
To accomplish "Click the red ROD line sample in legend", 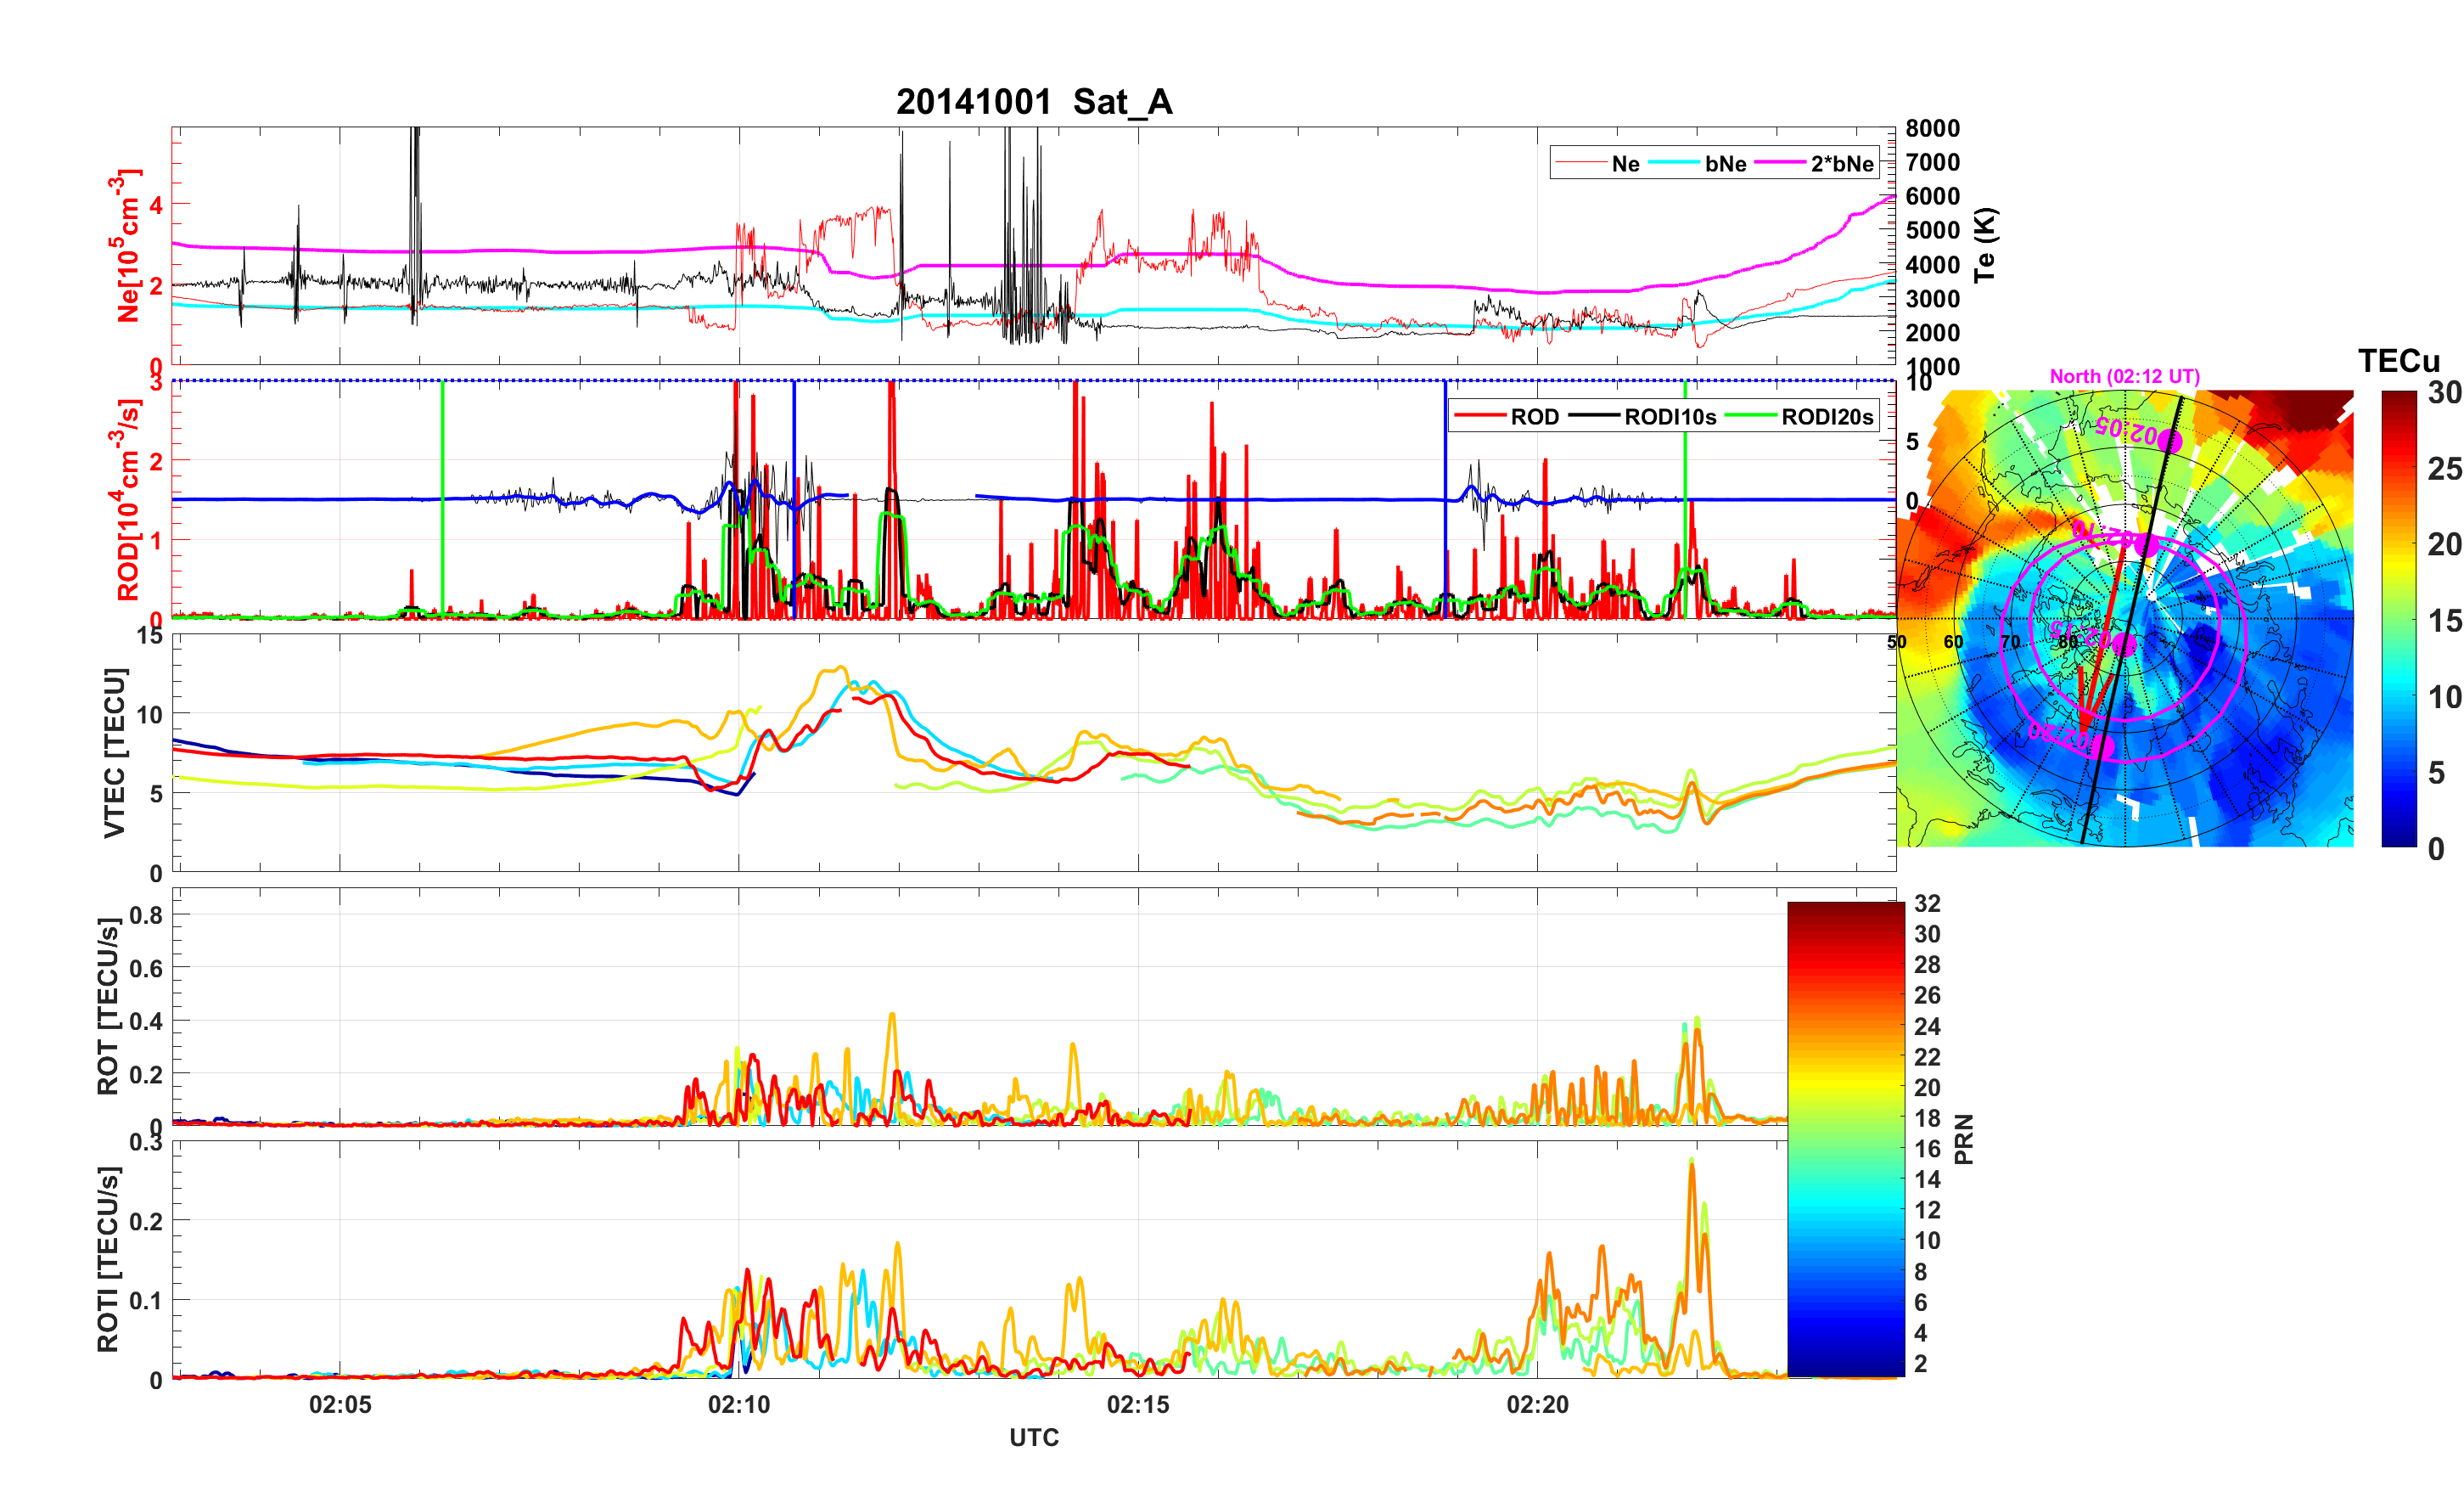I will pyautogui.click(x=1480, y=416).
